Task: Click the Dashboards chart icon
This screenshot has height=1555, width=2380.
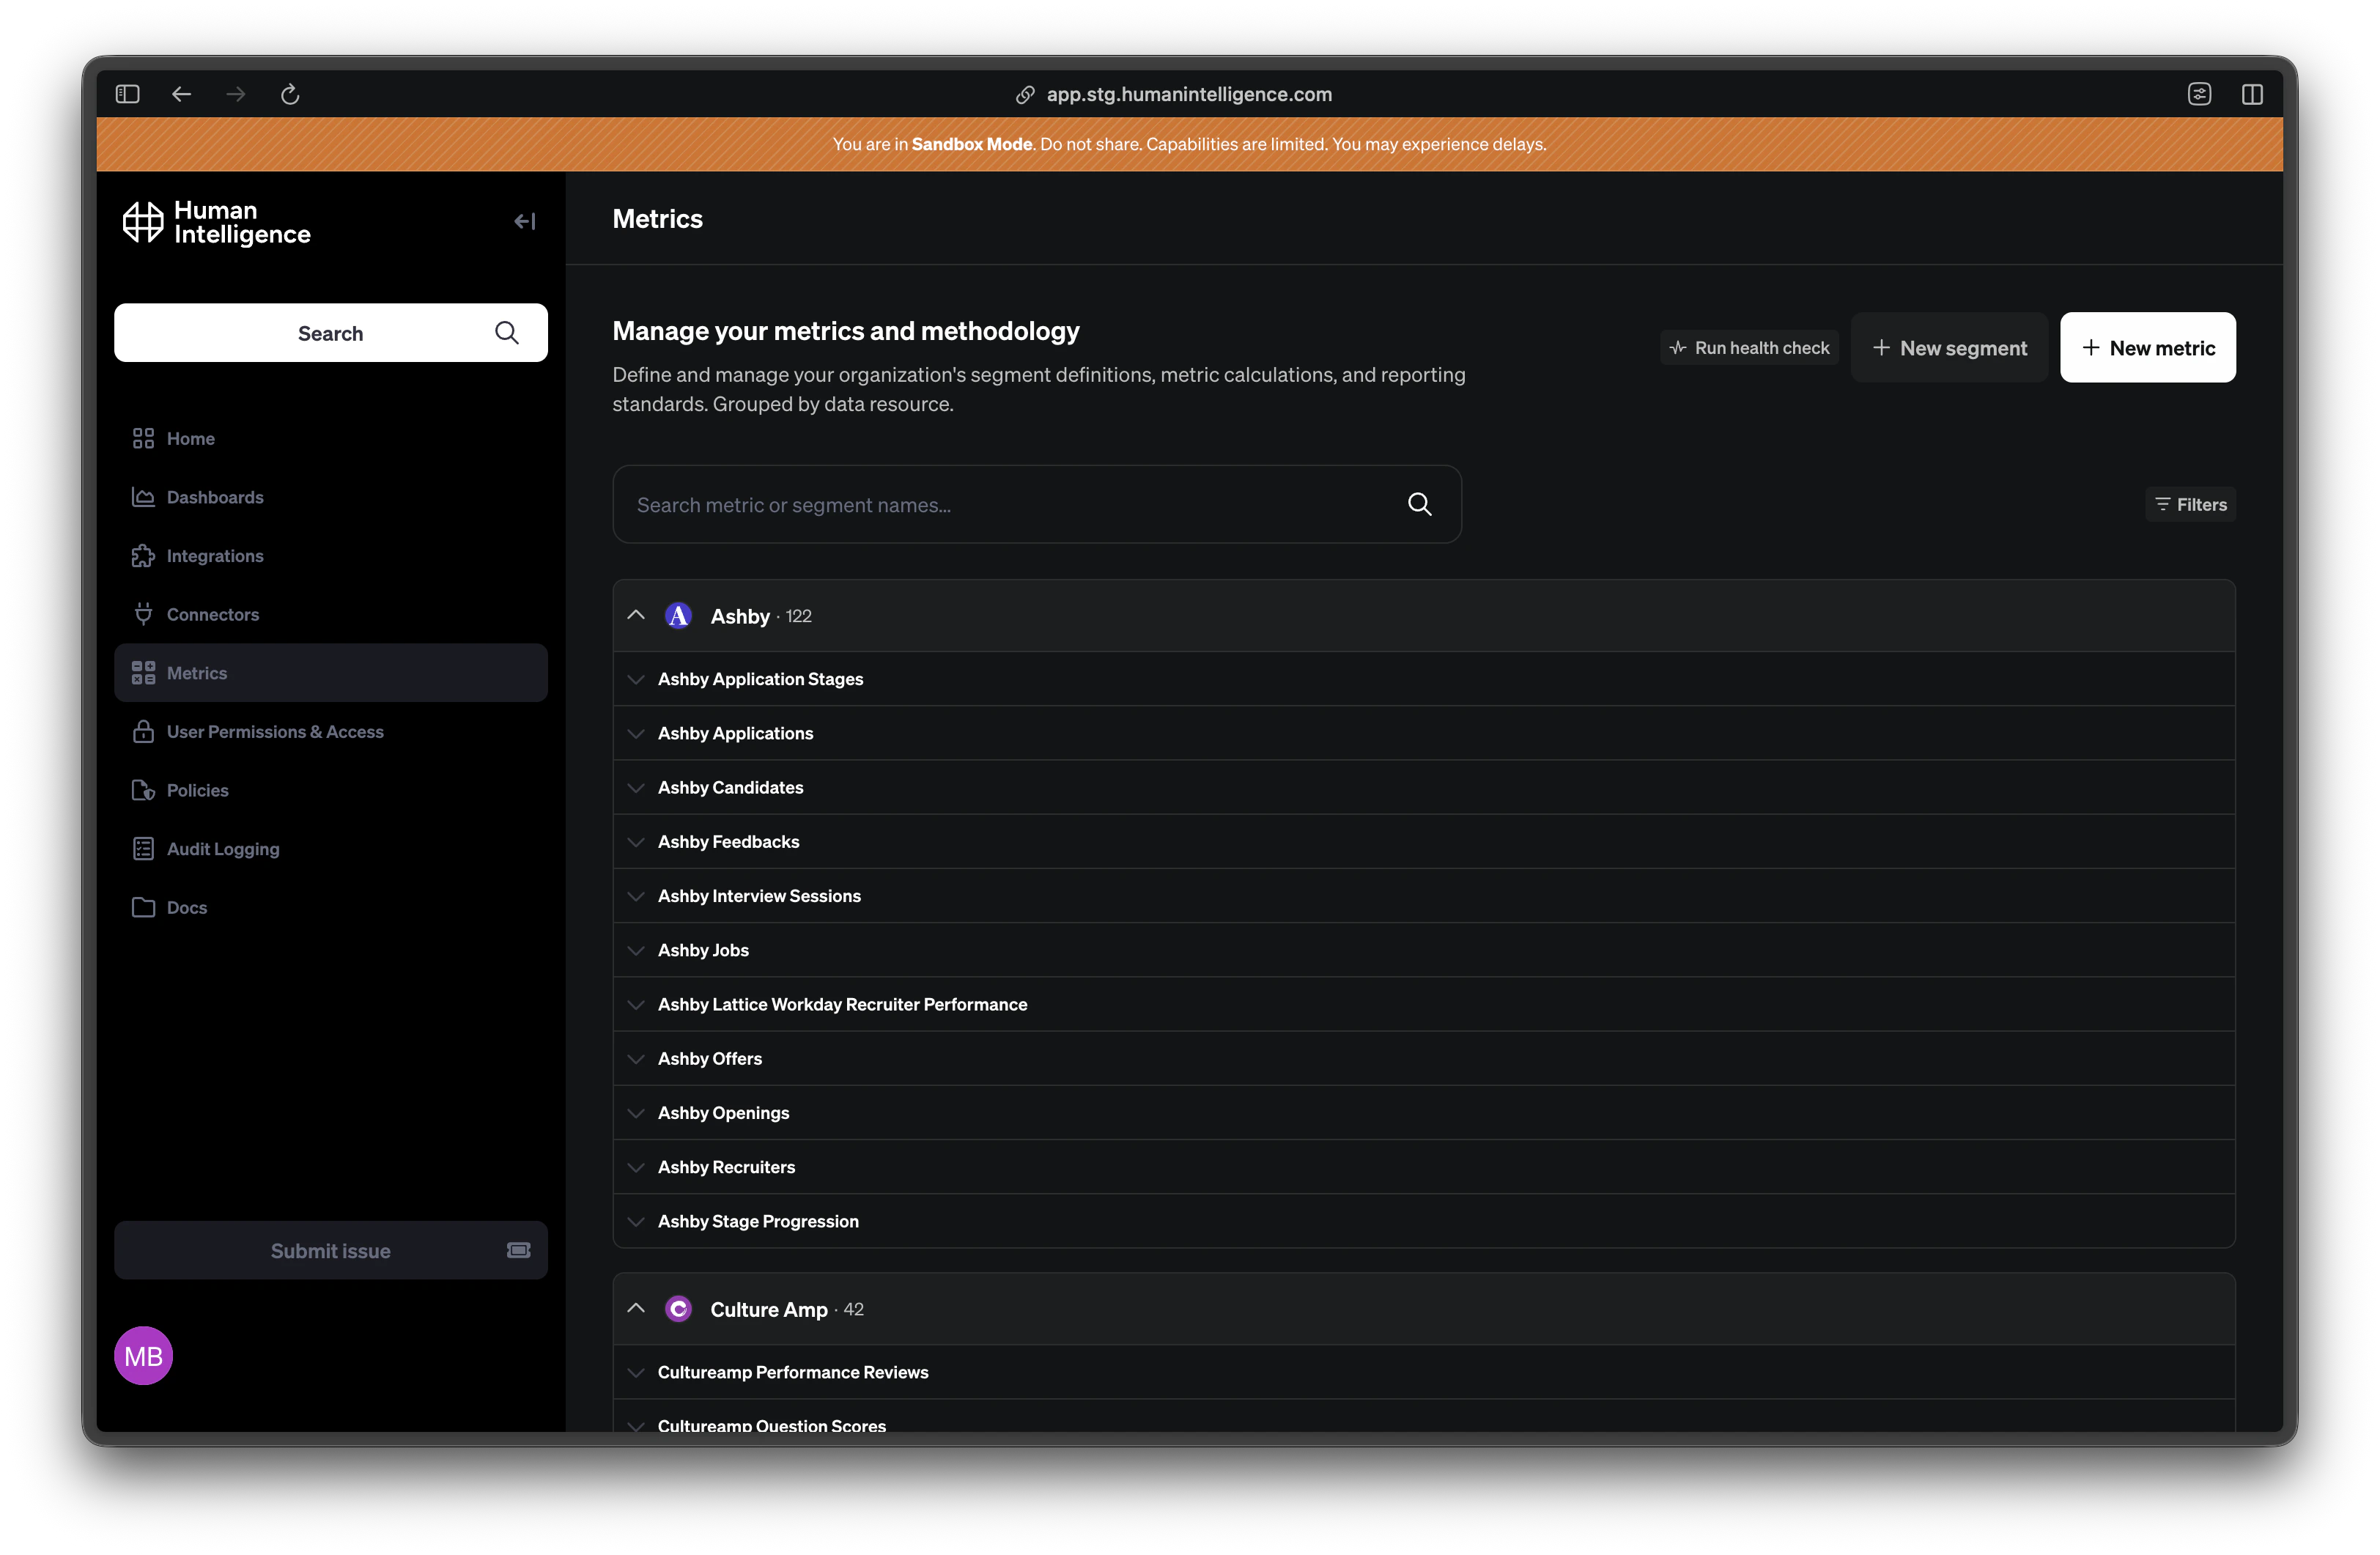Action: tap(143, 497)
